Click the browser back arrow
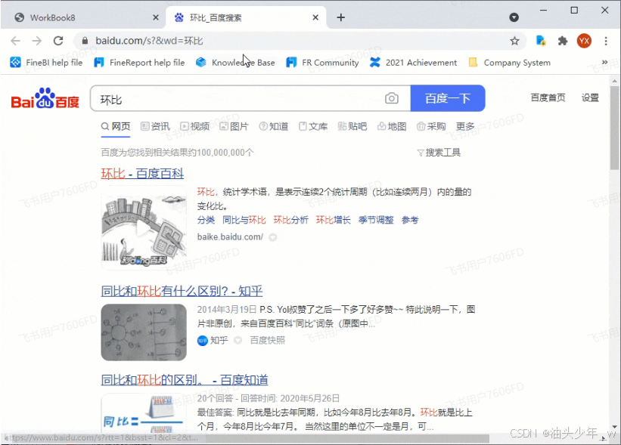This screenshot has height=445, width=621. click(15, 41)
